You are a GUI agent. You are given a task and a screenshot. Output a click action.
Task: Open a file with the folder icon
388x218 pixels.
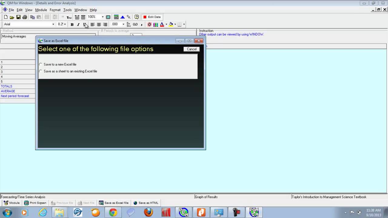coord(12,17)
